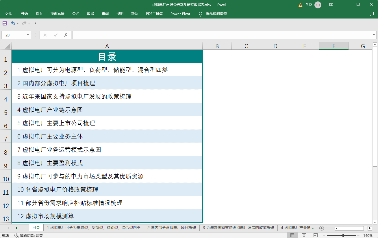Open Ribbon Display Options icon

331,5
